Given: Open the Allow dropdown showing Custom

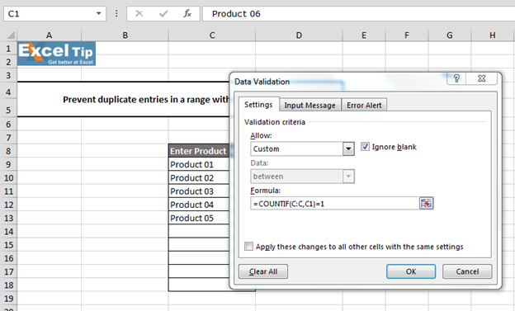Looking at the screenshot, I should [x=348, y=149].
